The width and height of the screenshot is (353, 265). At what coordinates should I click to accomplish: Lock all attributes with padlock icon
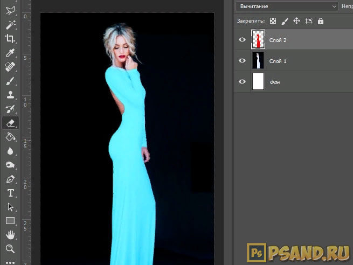pos(321,21)
